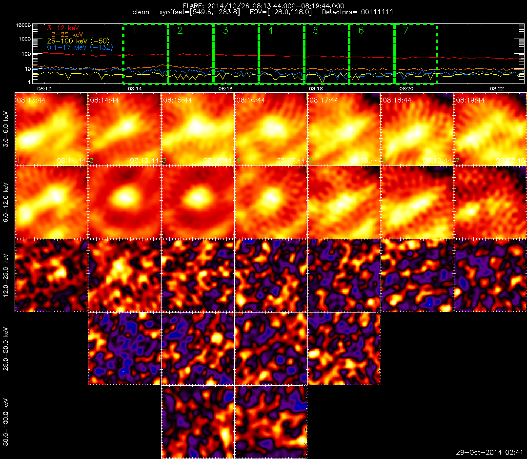Click the 10000 value on the count axis
The width and height of the screenshot is (527, 459).
23,25
